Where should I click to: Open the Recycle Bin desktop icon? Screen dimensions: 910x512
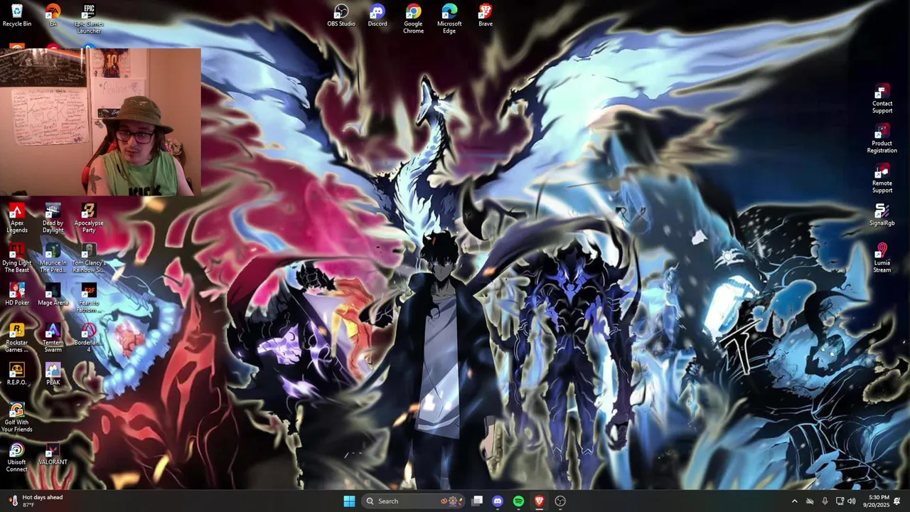pyautogui.click(x=17, y=16)
